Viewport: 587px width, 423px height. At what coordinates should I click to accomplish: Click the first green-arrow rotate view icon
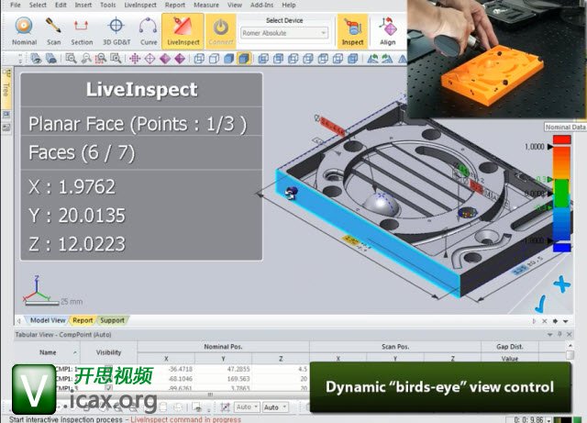[372, 59]
